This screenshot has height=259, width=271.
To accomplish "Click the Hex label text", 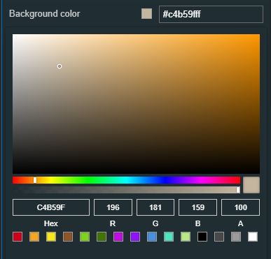I will coord(51,223).
